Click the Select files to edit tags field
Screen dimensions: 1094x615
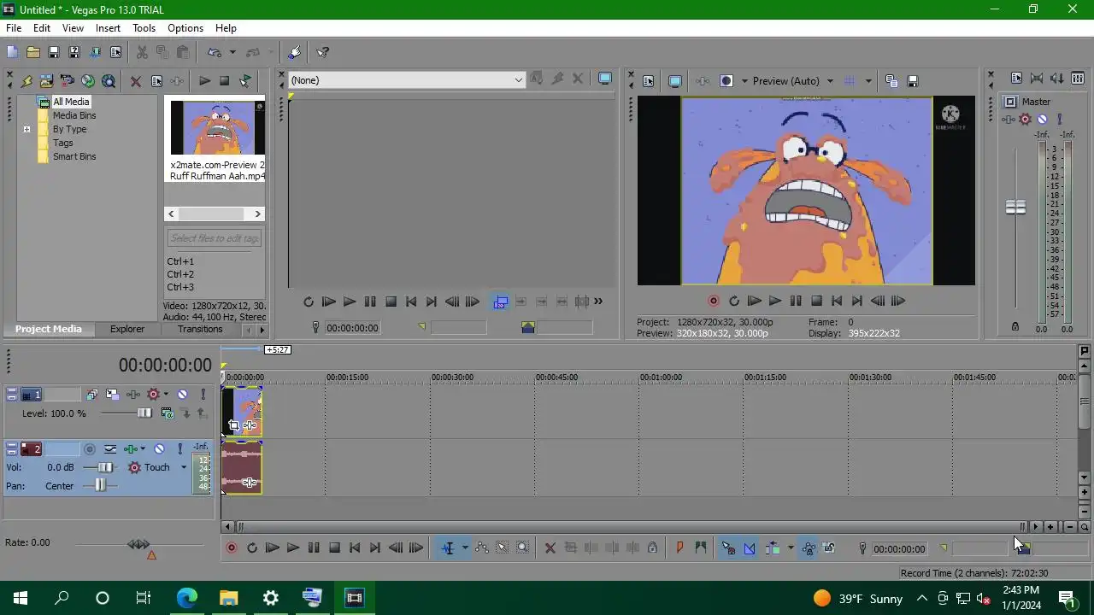(x=214, y=238)
